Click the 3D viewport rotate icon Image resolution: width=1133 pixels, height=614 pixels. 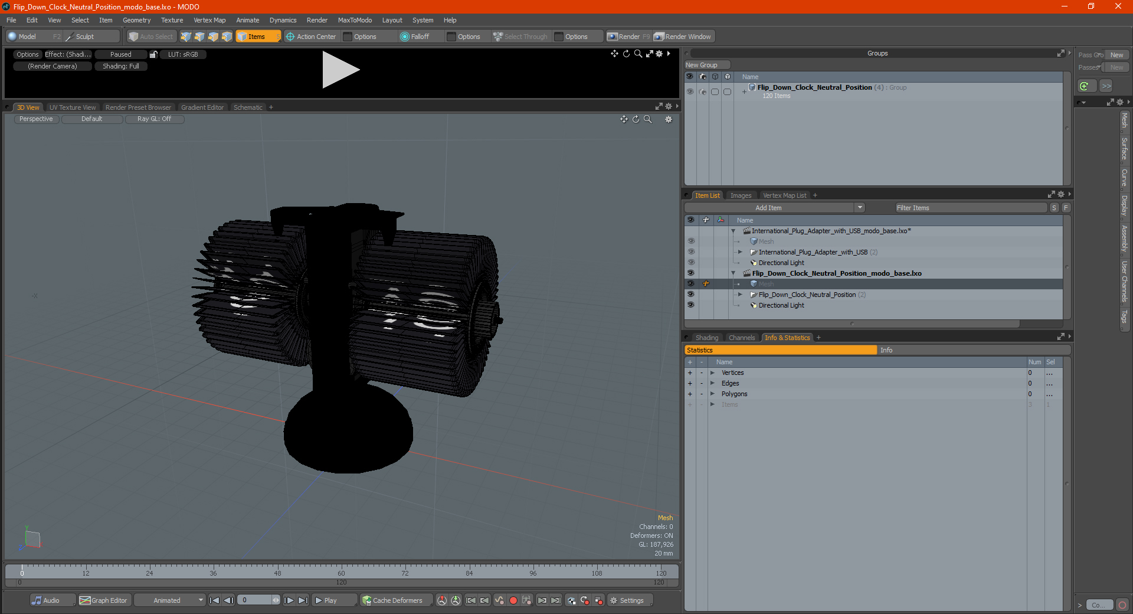pos(636,119)
